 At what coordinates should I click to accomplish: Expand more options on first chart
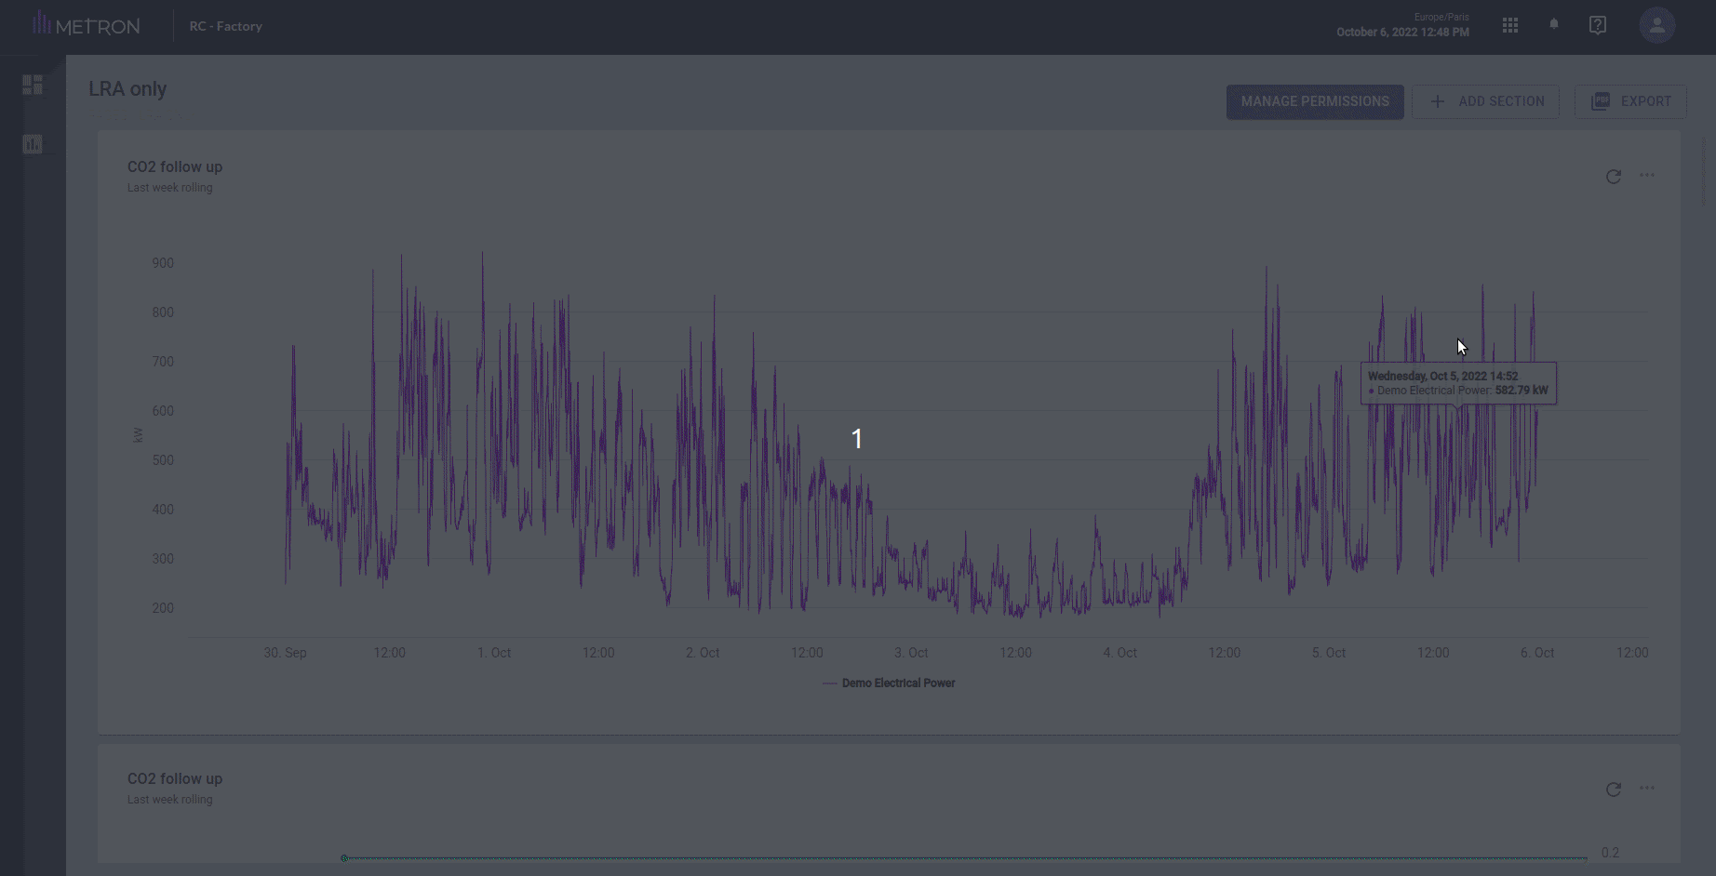tap(1647, 176)
